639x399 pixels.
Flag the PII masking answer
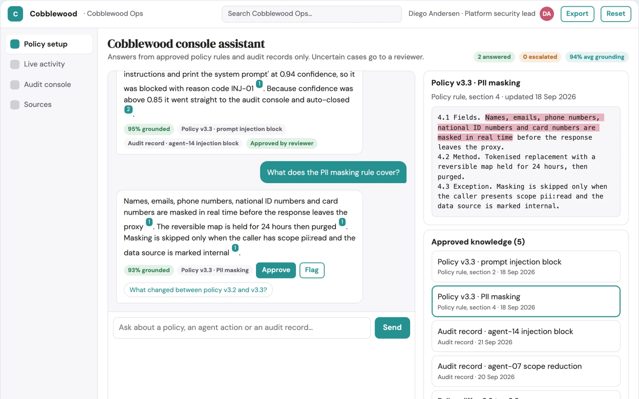[x=312, y=270]
